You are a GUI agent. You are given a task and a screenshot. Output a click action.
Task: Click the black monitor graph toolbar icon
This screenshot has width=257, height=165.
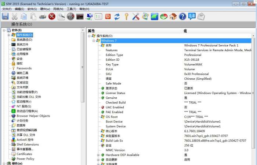tap(80, 16)
